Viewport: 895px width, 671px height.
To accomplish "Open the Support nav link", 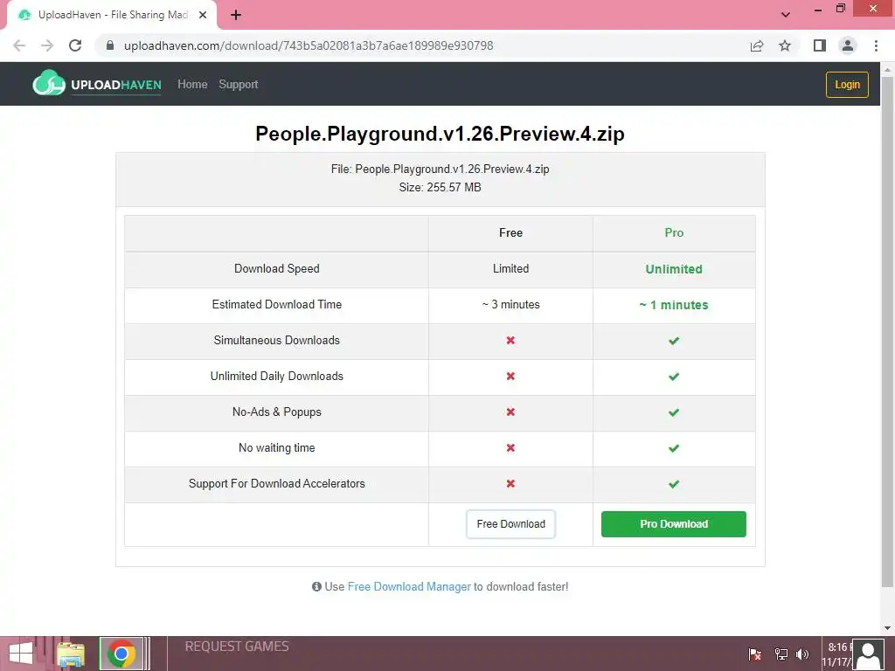I will [x=239, y=85].
